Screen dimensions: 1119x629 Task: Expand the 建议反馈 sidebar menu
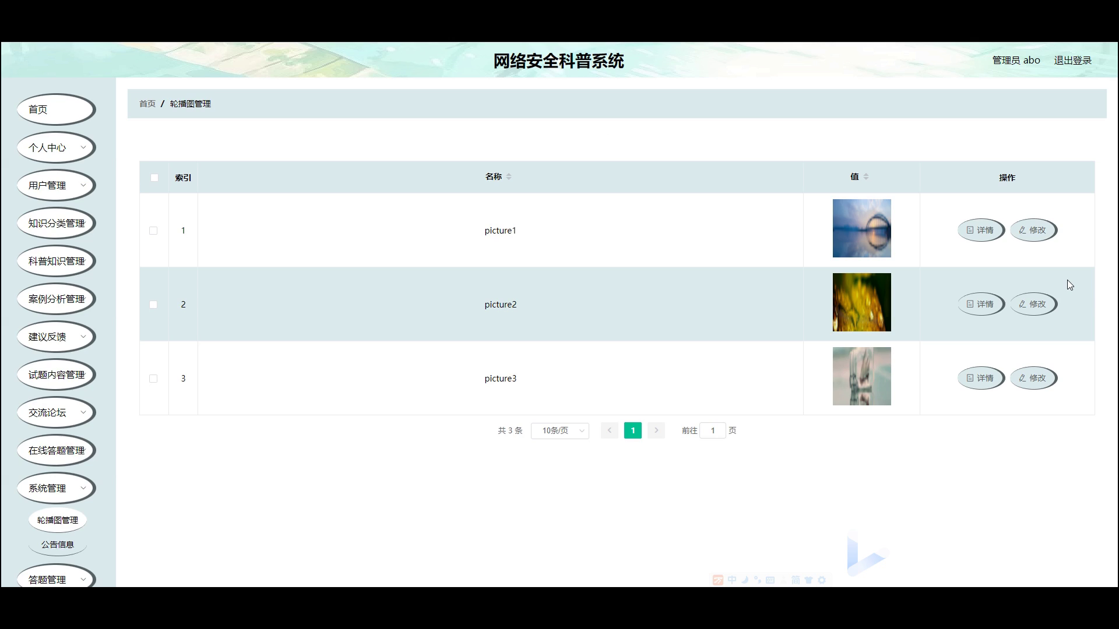click(57, 337)
